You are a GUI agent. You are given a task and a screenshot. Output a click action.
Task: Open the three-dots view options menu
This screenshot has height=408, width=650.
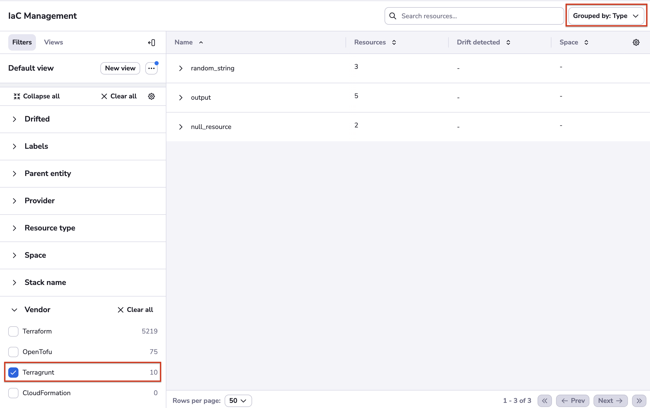pyautogui.click(x=151, y=68)
